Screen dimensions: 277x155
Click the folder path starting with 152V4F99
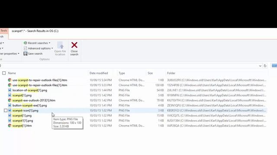[216, 85]
